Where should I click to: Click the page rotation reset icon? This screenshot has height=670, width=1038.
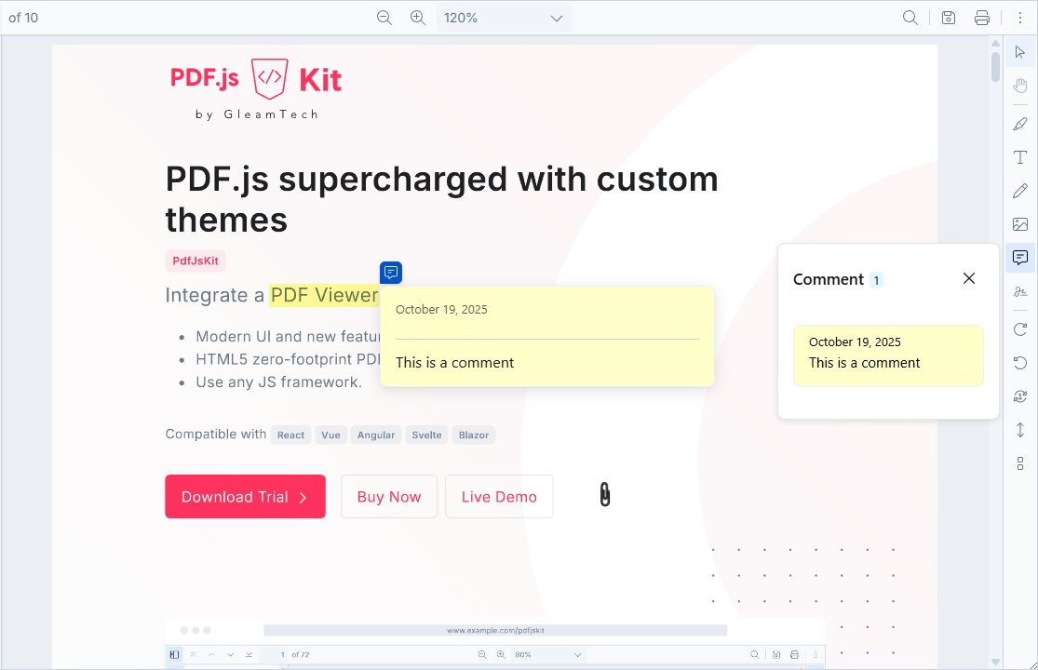1020,396
